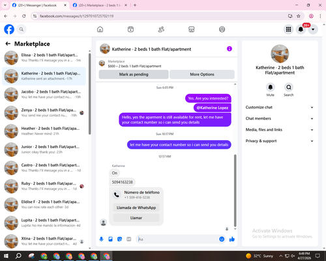Click the $800 Marketplace listing link
Image resolution: width=326 pixels, height=261 pixels.
coord(134,66)
